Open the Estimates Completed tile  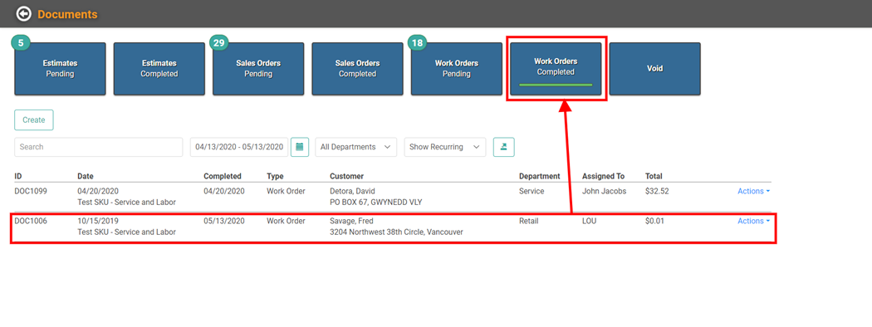tap(159, 69)
